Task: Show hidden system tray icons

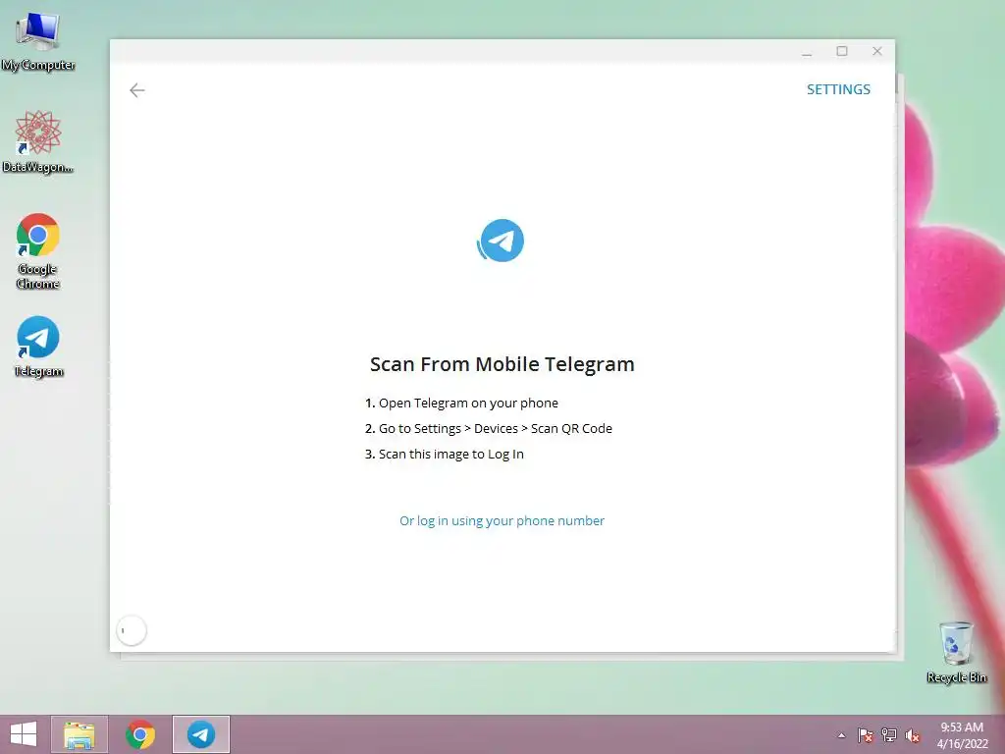Action: point(841,735)
